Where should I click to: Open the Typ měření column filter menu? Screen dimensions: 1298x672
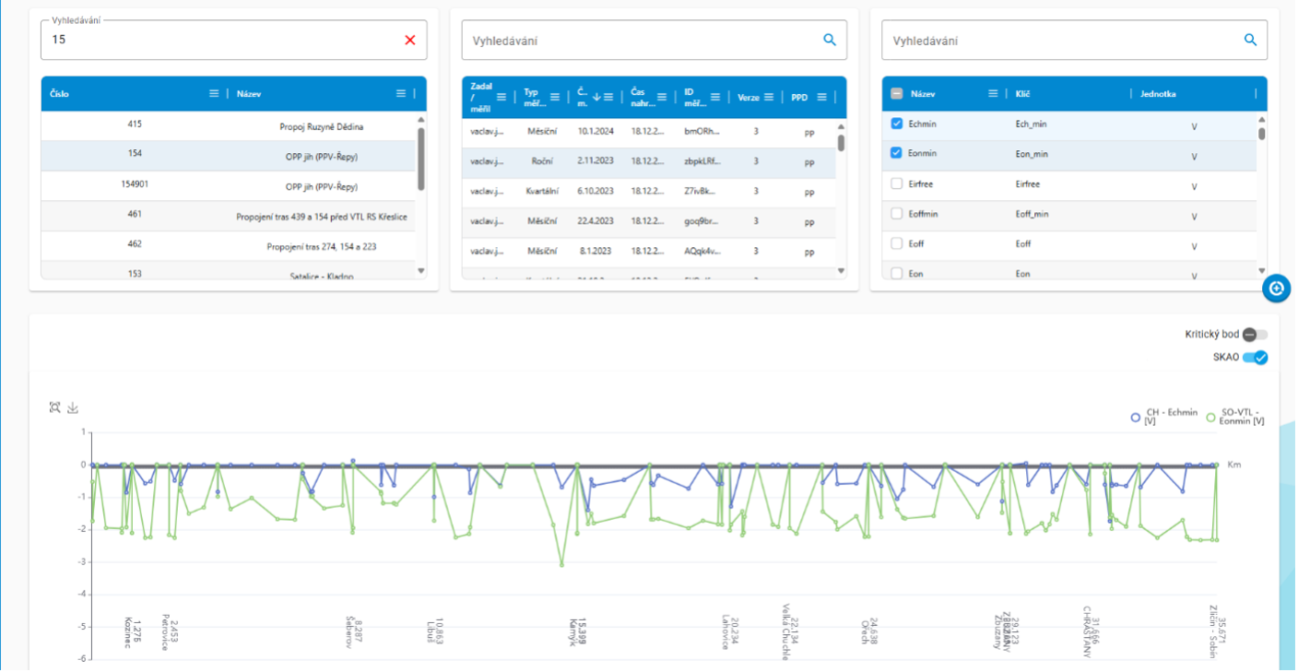(555, 97)
